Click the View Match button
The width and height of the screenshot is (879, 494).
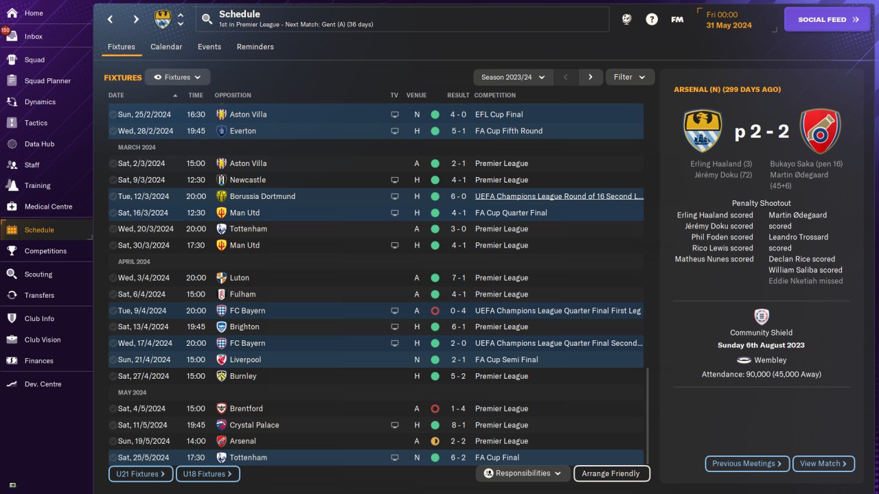point(824,464)
